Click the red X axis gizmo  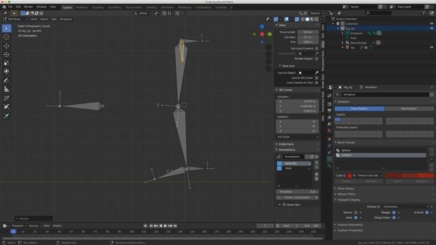pos(262,34)
